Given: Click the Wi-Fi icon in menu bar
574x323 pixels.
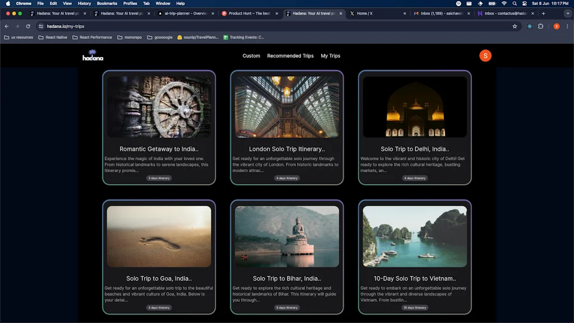Looking at the screenshot, I should click(x=504, y=3).
